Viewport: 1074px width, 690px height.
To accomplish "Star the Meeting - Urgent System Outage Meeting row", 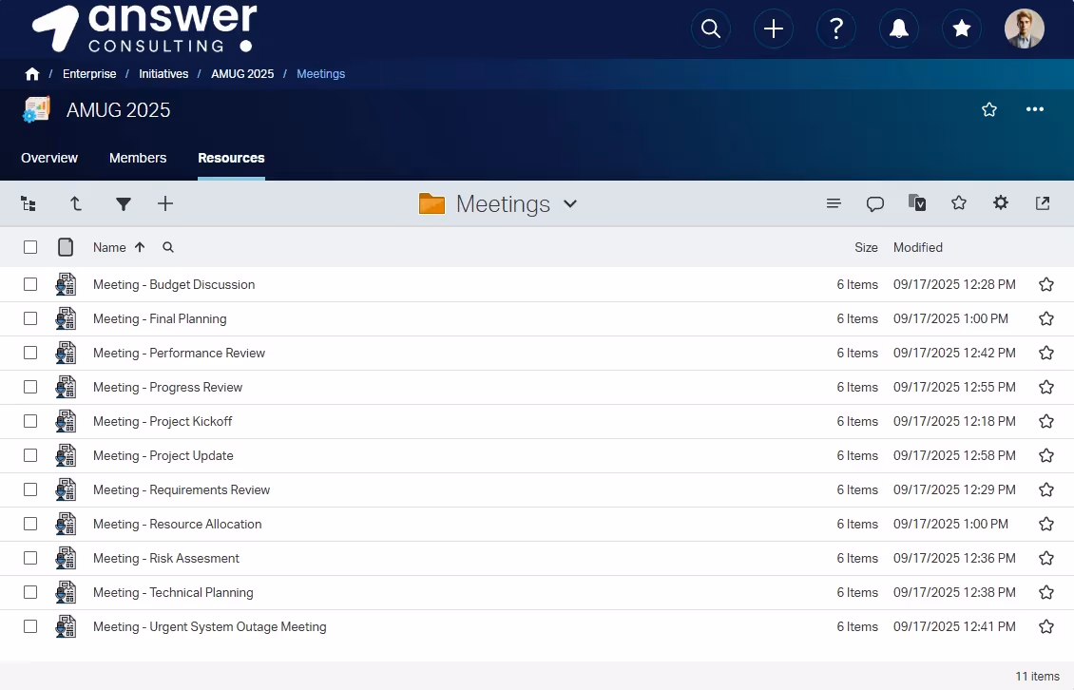I will point(1045,626).
